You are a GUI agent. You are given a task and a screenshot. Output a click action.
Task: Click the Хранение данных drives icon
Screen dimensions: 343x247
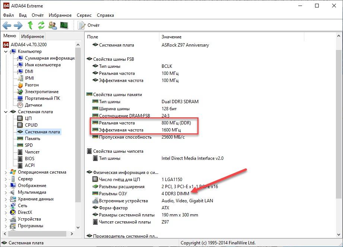pyautogui.click(x=13, y=199)
